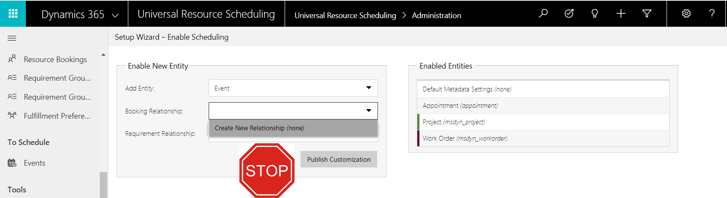Open the Add Entity dropdown
Image resolution: width=727 pixels, height=198 pixels.
[x=293, y=88]
